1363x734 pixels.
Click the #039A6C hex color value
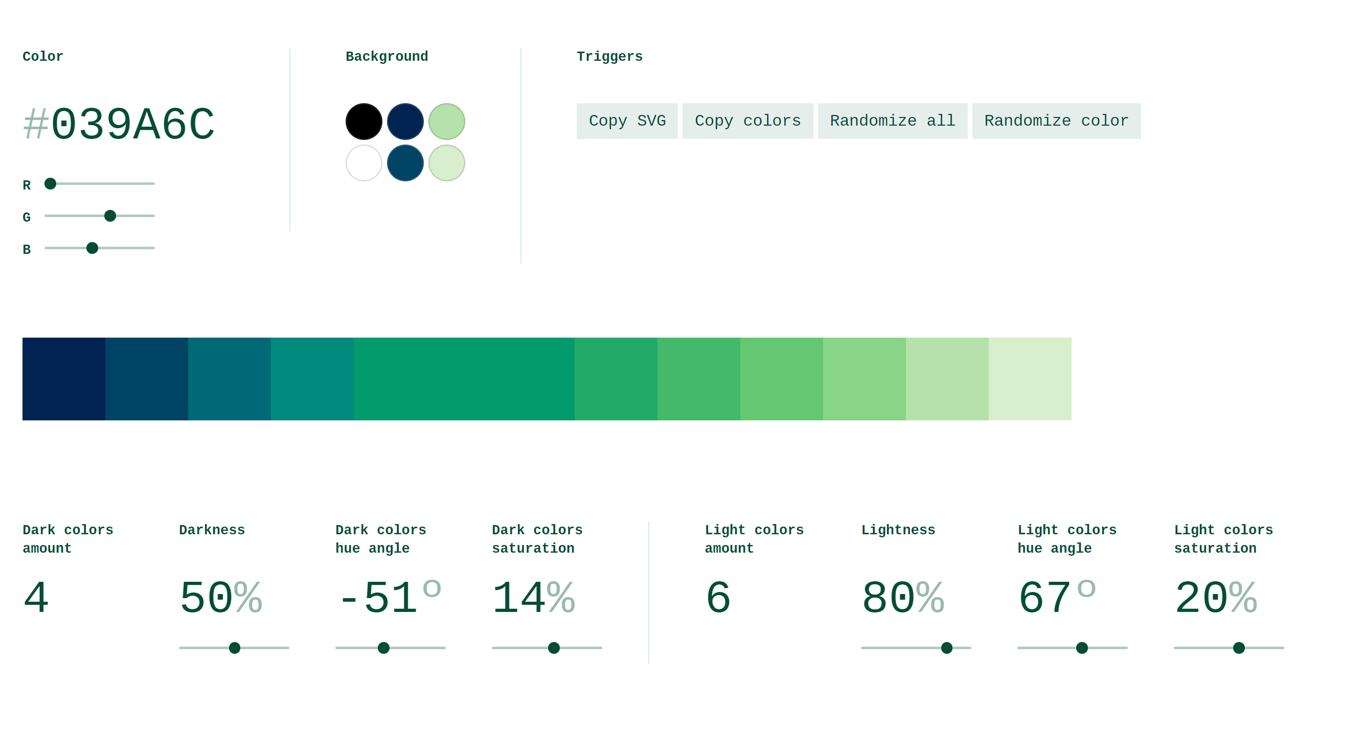point(119,125)
